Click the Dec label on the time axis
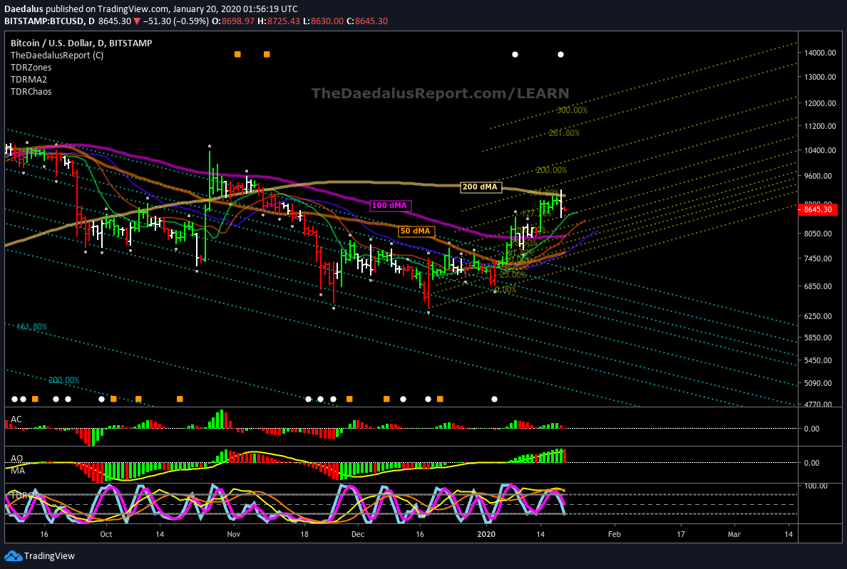 click(x=358, y=535)
